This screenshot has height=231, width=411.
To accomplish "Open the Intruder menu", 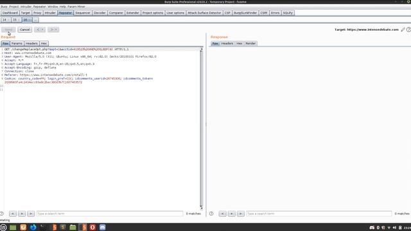I will coord(26,6).
